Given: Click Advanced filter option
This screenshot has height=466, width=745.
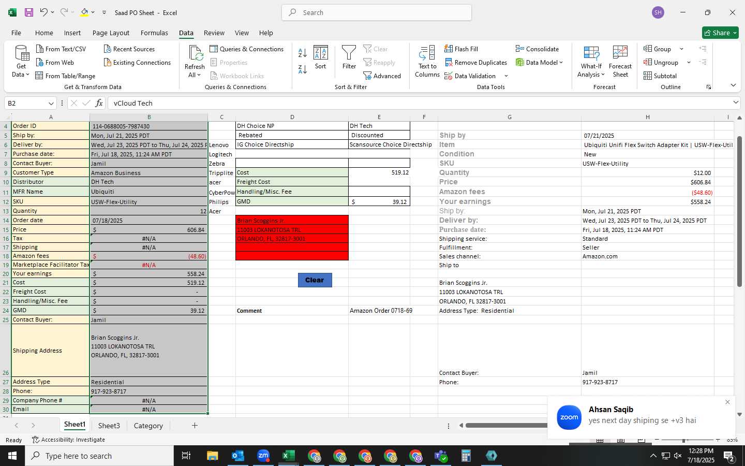Looking at the screenshot, I should point(382,76).
